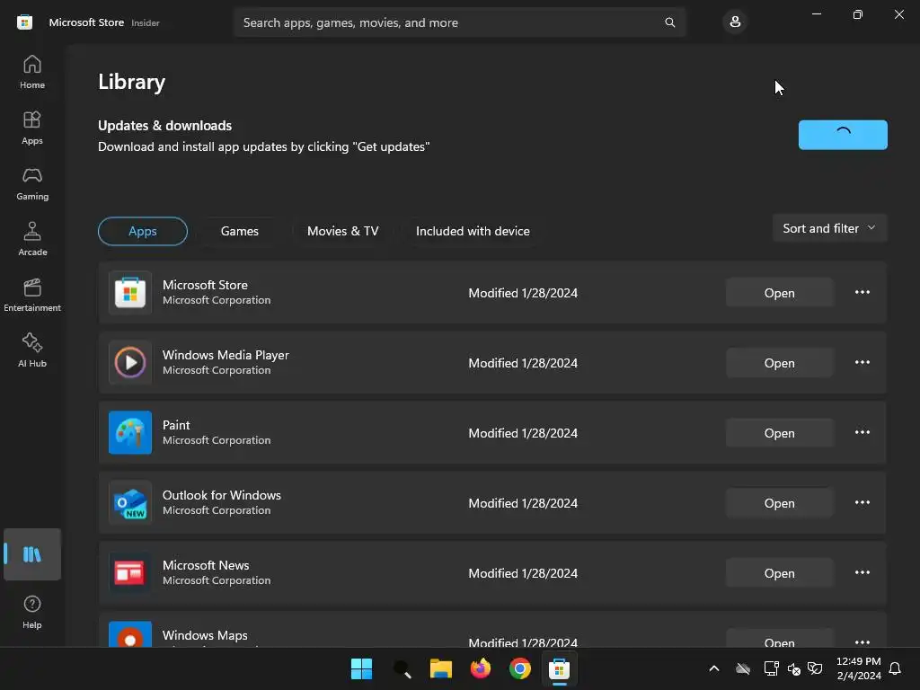Image resolution: width=920 pixels, height=690 pixels.
Task: Click the Microsoft News app icon
Action: click(x=130, y=572)
